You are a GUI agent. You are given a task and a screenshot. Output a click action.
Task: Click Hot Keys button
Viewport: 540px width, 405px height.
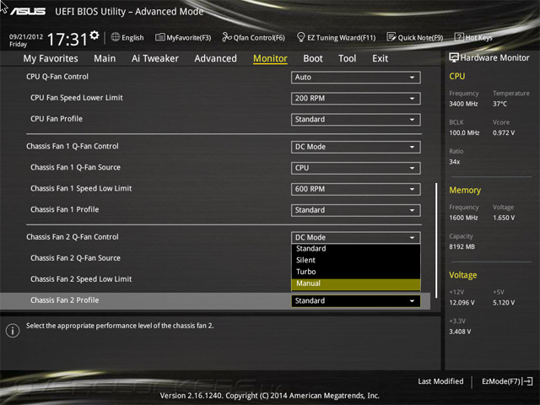(x=473, y=37)
